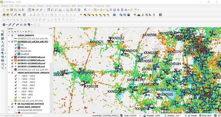
Task: Open the DB Manager database icon
Action: (114, 15)
